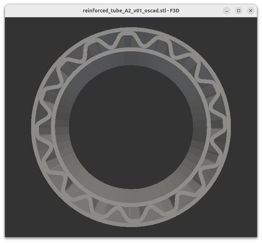This screenshot has height=243, width=262.
Task: Close the F3D window
Action: click(x=251, y=11)
